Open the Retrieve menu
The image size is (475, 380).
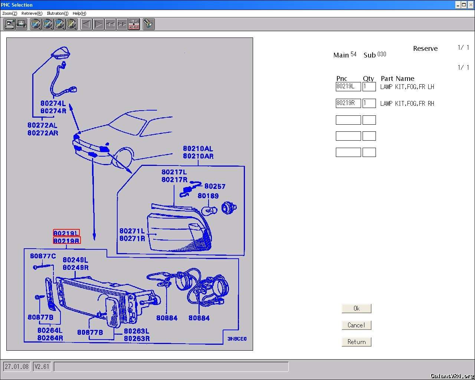click(x=32, y=13)
